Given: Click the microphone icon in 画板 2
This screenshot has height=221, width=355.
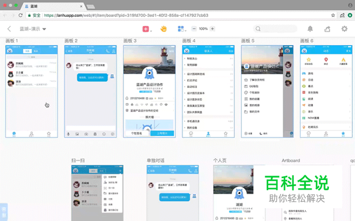Looking at the screenshot, I should pyautogui.click(x=68, y=134).
